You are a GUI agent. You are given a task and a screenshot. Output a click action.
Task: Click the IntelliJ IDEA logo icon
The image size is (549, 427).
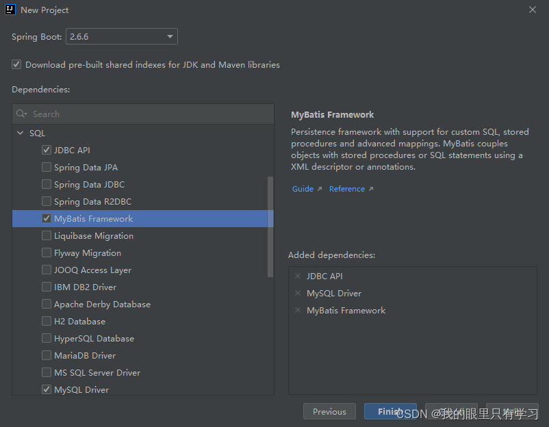(9, 10)
